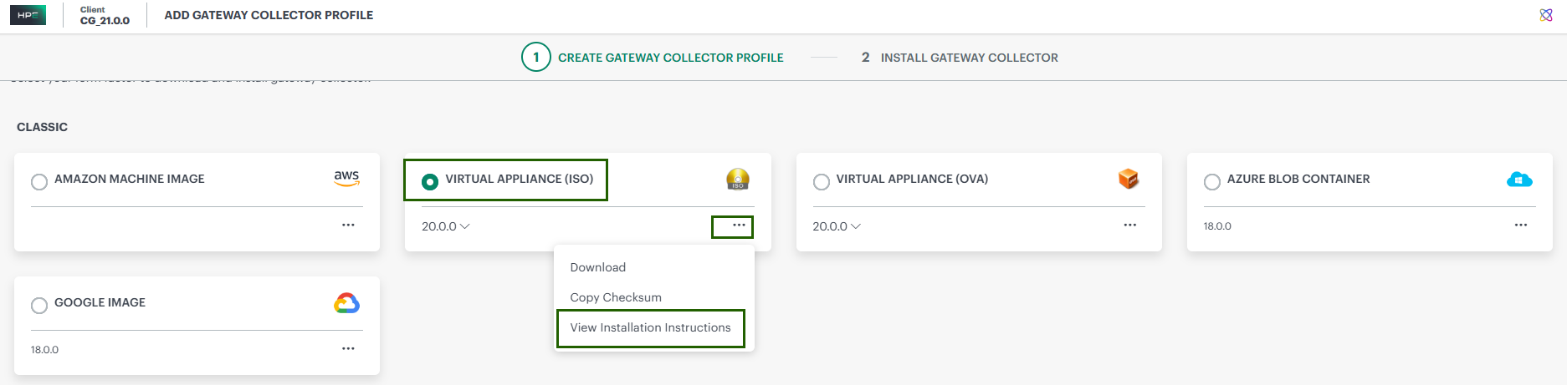Select Copy Checksum menu entry
Image resolution: width=1567 pixels, height=385 pixels.
click(615, 297)
